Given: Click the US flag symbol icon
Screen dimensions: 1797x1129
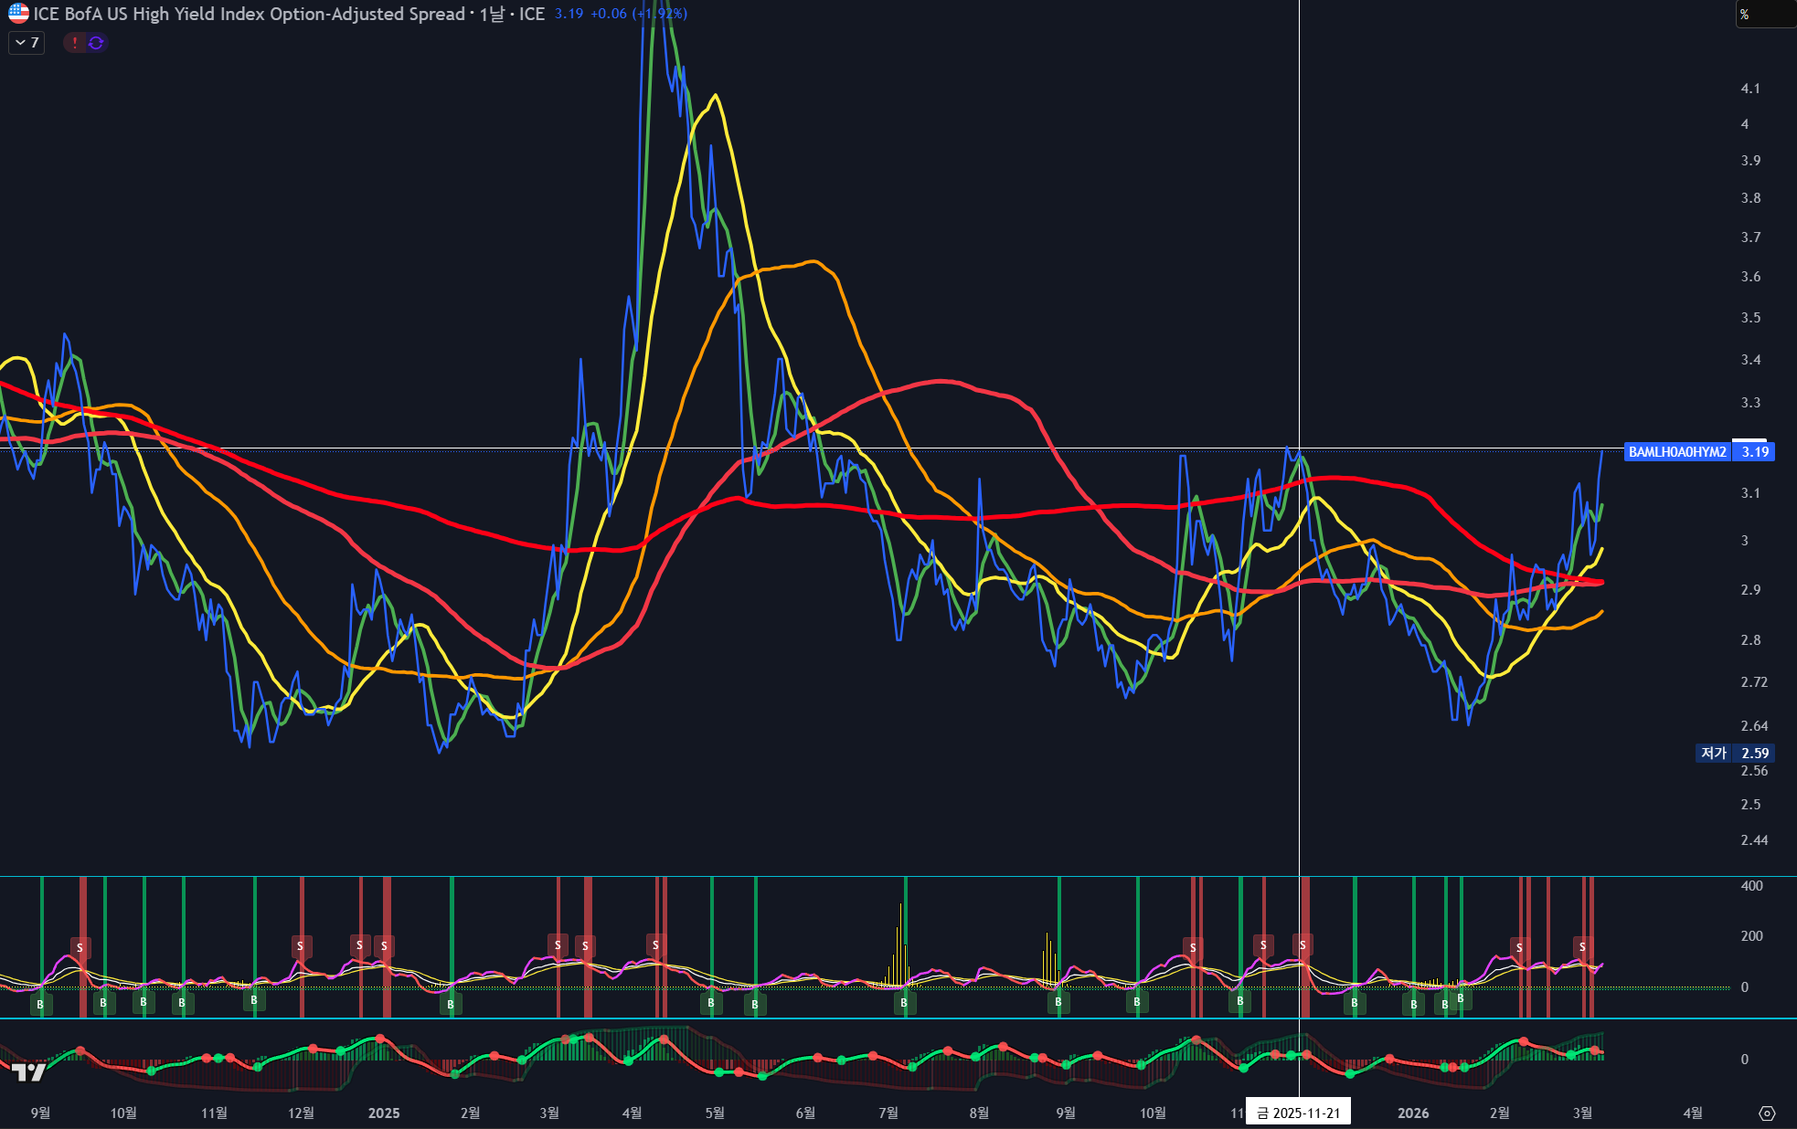Looking at the screenshot, I should (x=18, y=14).
